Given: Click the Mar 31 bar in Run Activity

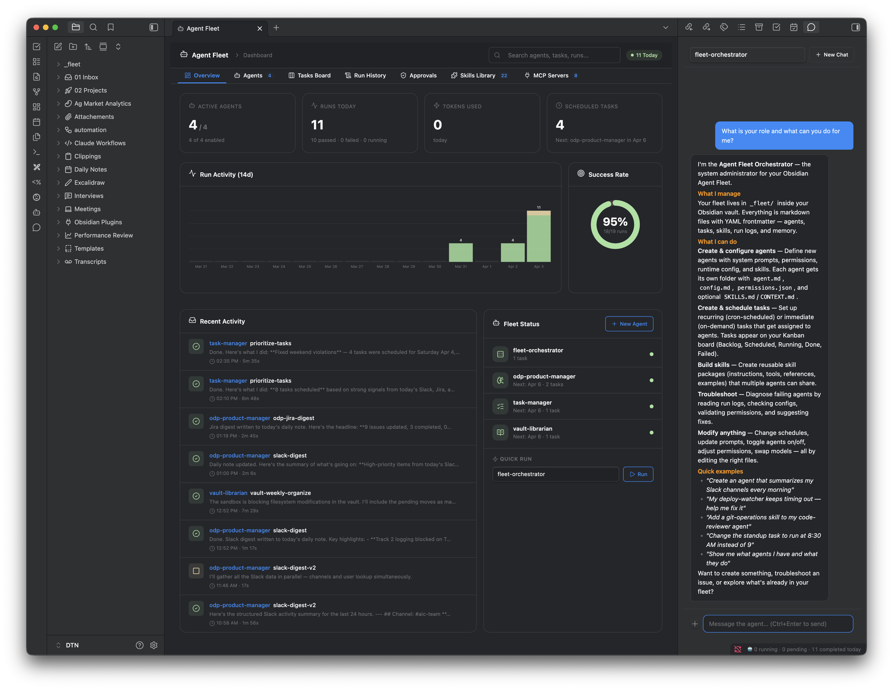Looking at the screenshot, I should pyautogui.click(x=461, y=253).
